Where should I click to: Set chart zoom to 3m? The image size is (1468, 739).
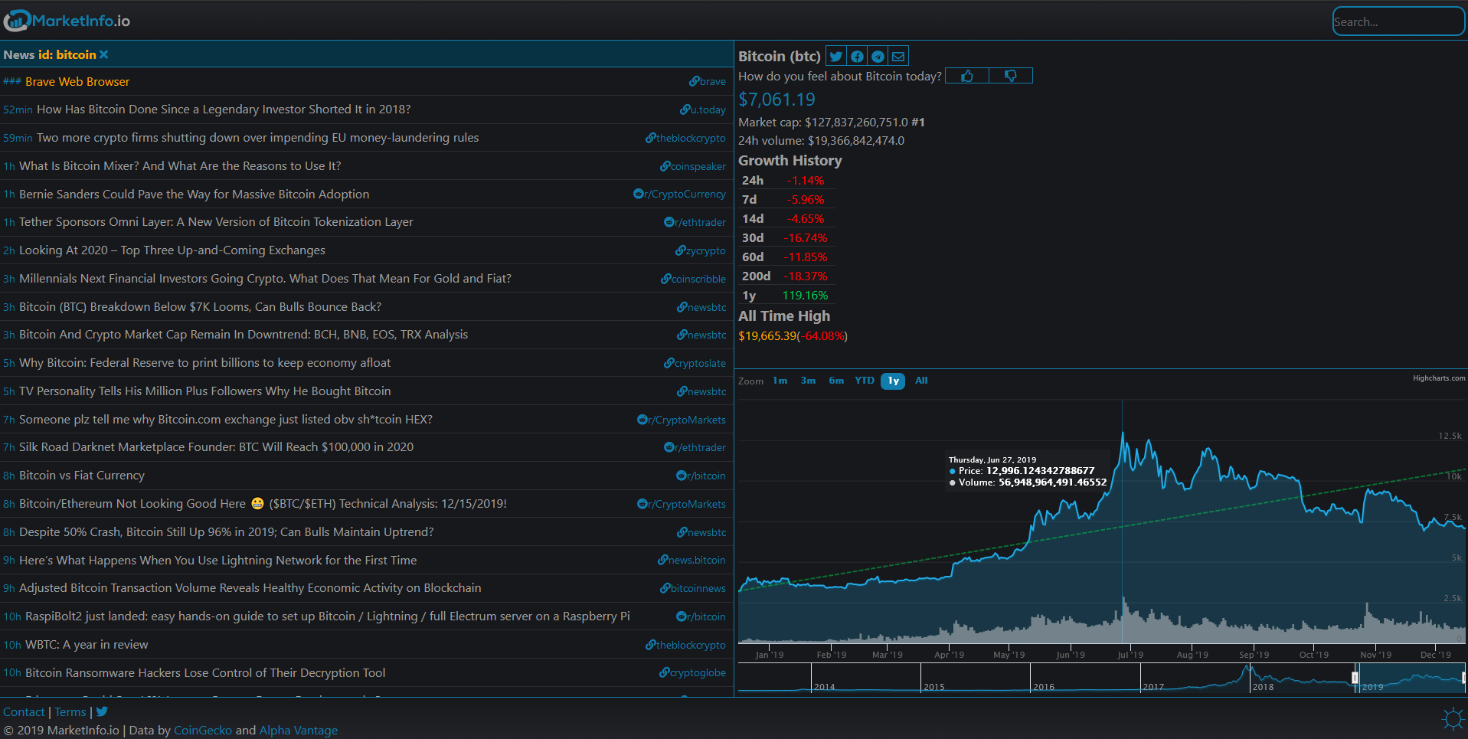(808, 381)
